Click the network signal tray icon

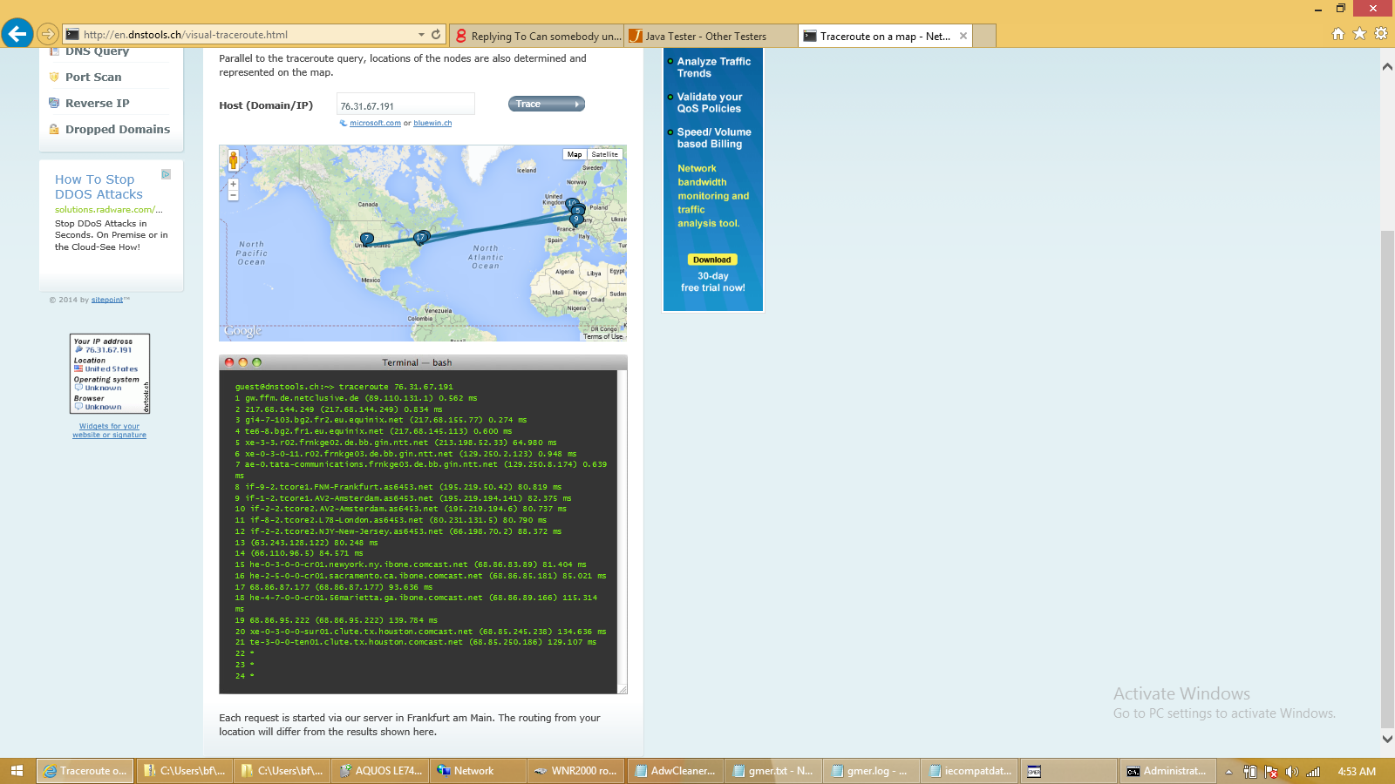(1313, 772)
